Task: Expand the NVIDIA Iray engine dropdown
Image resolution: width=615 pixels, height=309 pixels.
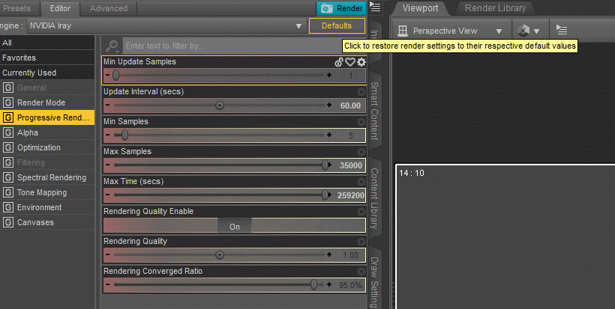Action: pyautogui.click(x=298, y=26)
